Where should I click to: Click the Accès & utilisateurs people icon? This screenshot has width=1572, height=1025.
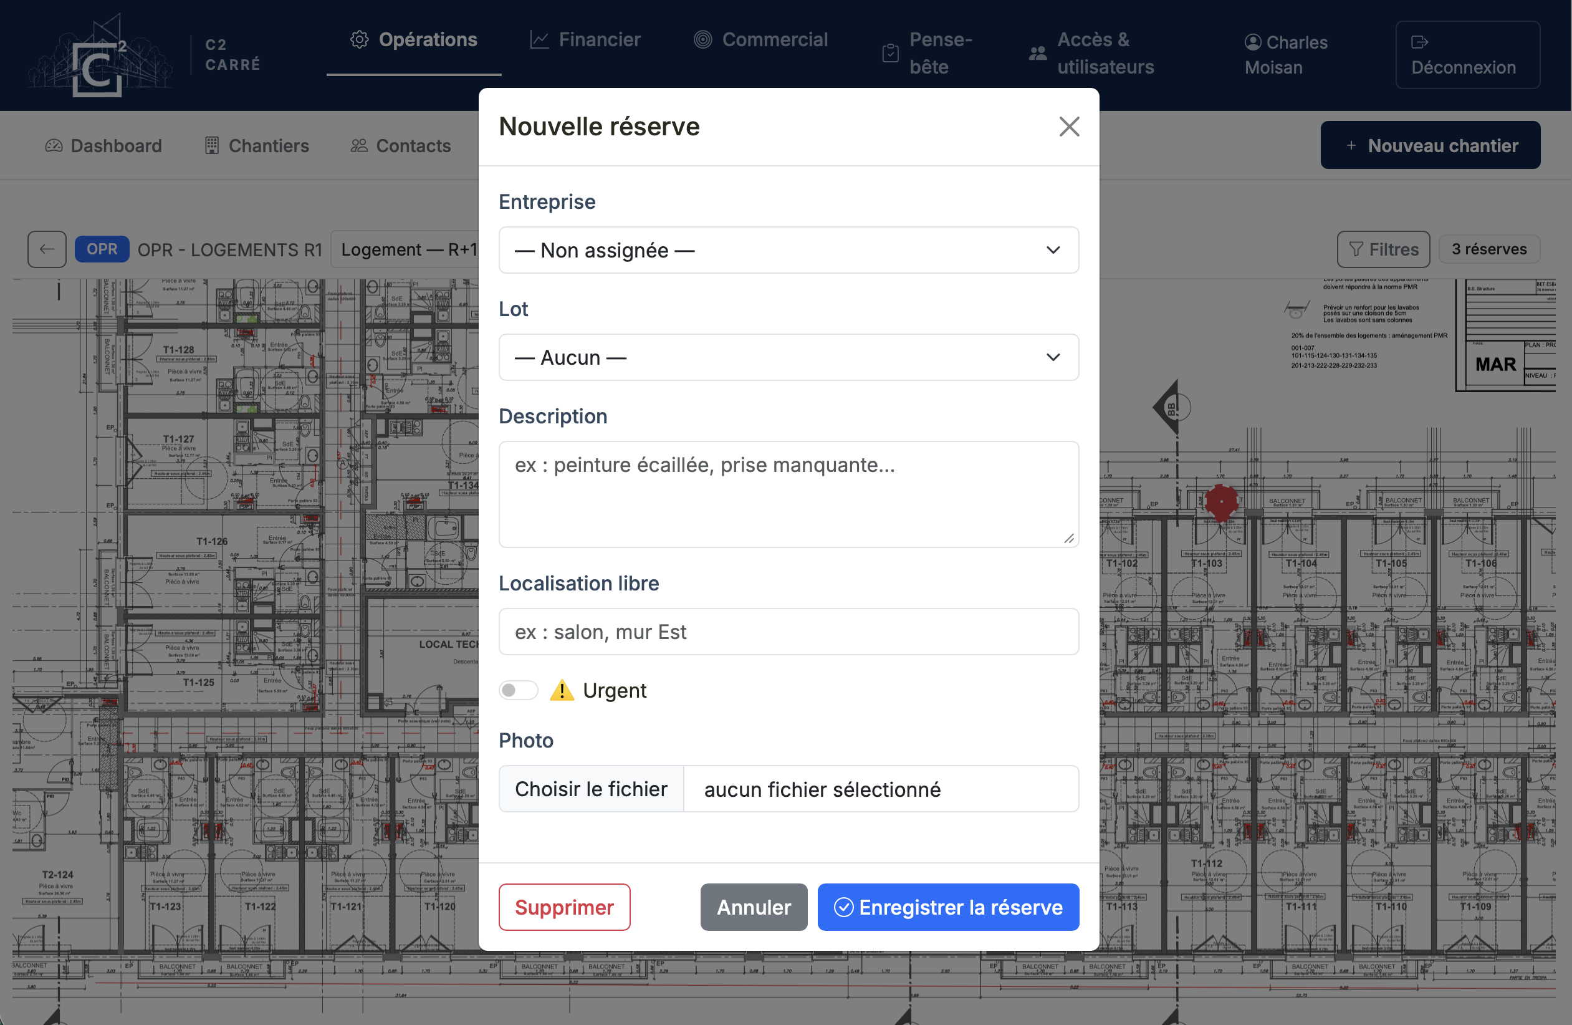click(x=1038, y=53)
